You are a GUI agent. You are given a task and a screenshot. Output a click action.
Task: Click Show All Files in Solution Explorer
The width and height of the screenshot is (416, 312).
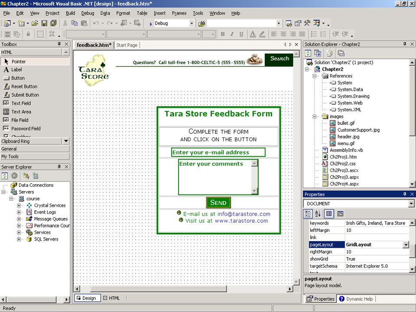(x=329, y=53)
